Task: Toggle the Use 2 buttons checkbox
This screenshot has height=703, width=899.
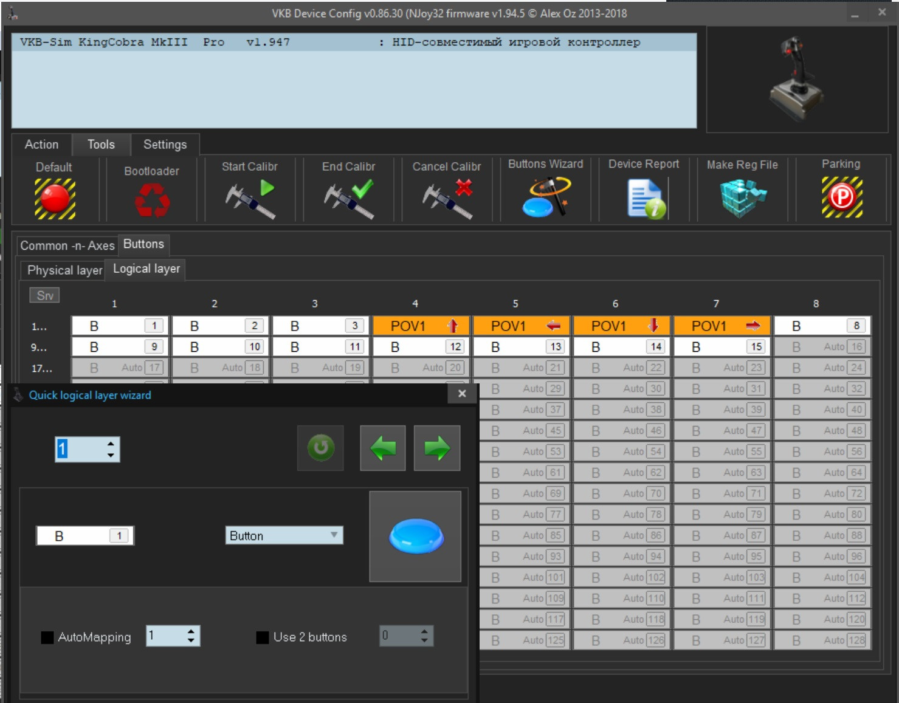Action: pos(263,637)
